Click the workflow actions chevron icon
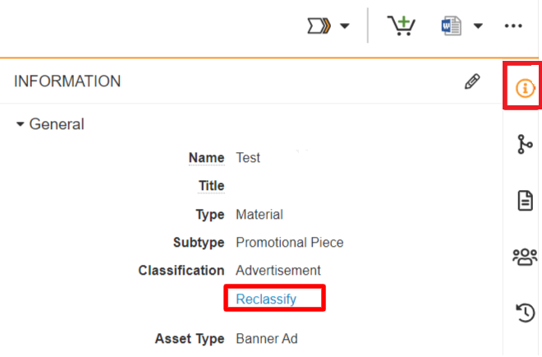The width and height of the screenshot is (542, 357). click(318, 26)
